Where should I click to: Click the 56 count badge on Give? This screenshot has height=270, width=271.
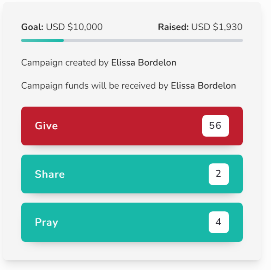click(x=216, y=126)
